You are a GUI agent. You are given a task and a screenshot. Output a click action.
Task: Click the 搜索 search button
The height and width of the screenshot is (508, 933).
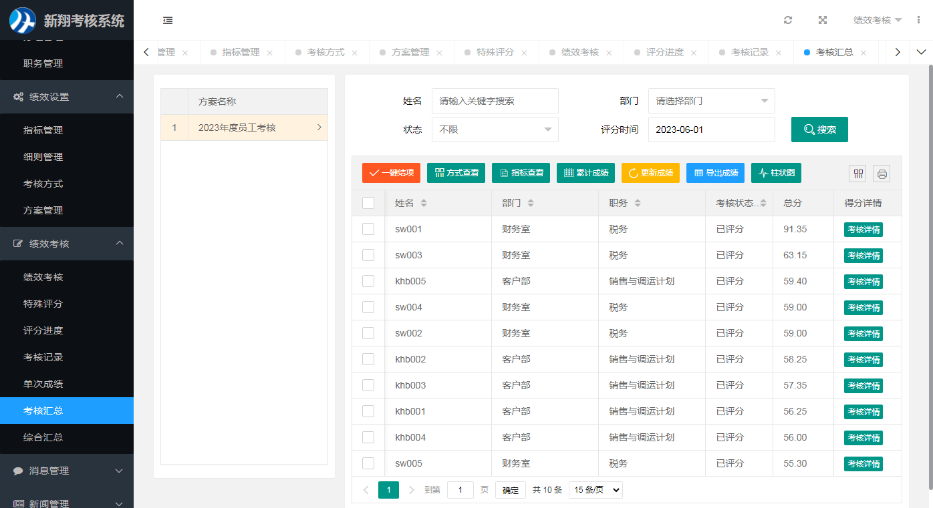click(x=819, y=130)
